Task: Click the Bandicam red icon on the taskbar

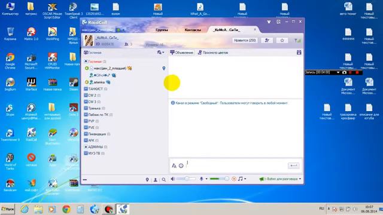Action: point(108,209)
